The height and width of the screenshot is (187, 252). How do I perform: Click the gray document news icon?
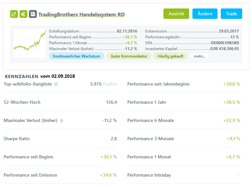33,14
